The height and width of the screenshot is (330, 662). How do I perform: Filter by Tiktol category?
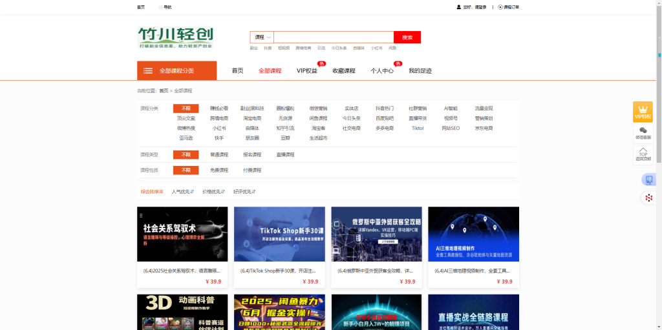point(418,129)
